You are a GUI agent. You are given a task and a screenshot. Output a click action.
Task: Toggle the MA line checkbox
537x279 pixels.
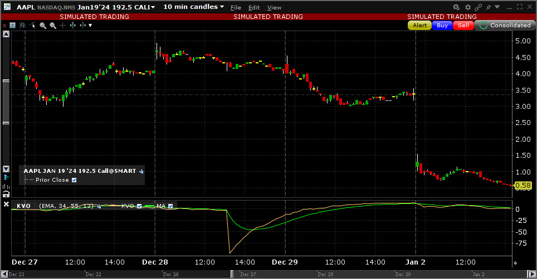170,206
